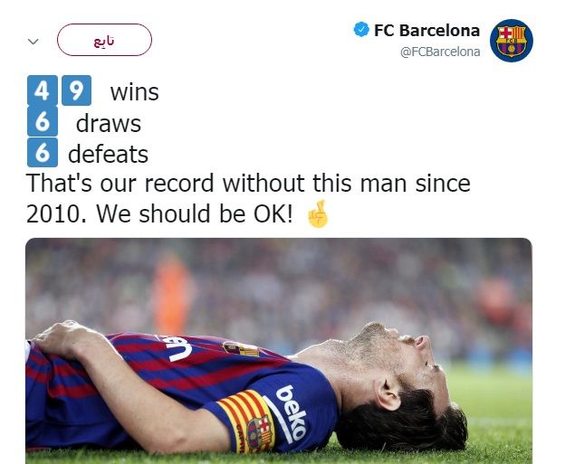The image size is (565, 464).
Task: Open the FC Barcelona profile avatar
Action: 512,41
